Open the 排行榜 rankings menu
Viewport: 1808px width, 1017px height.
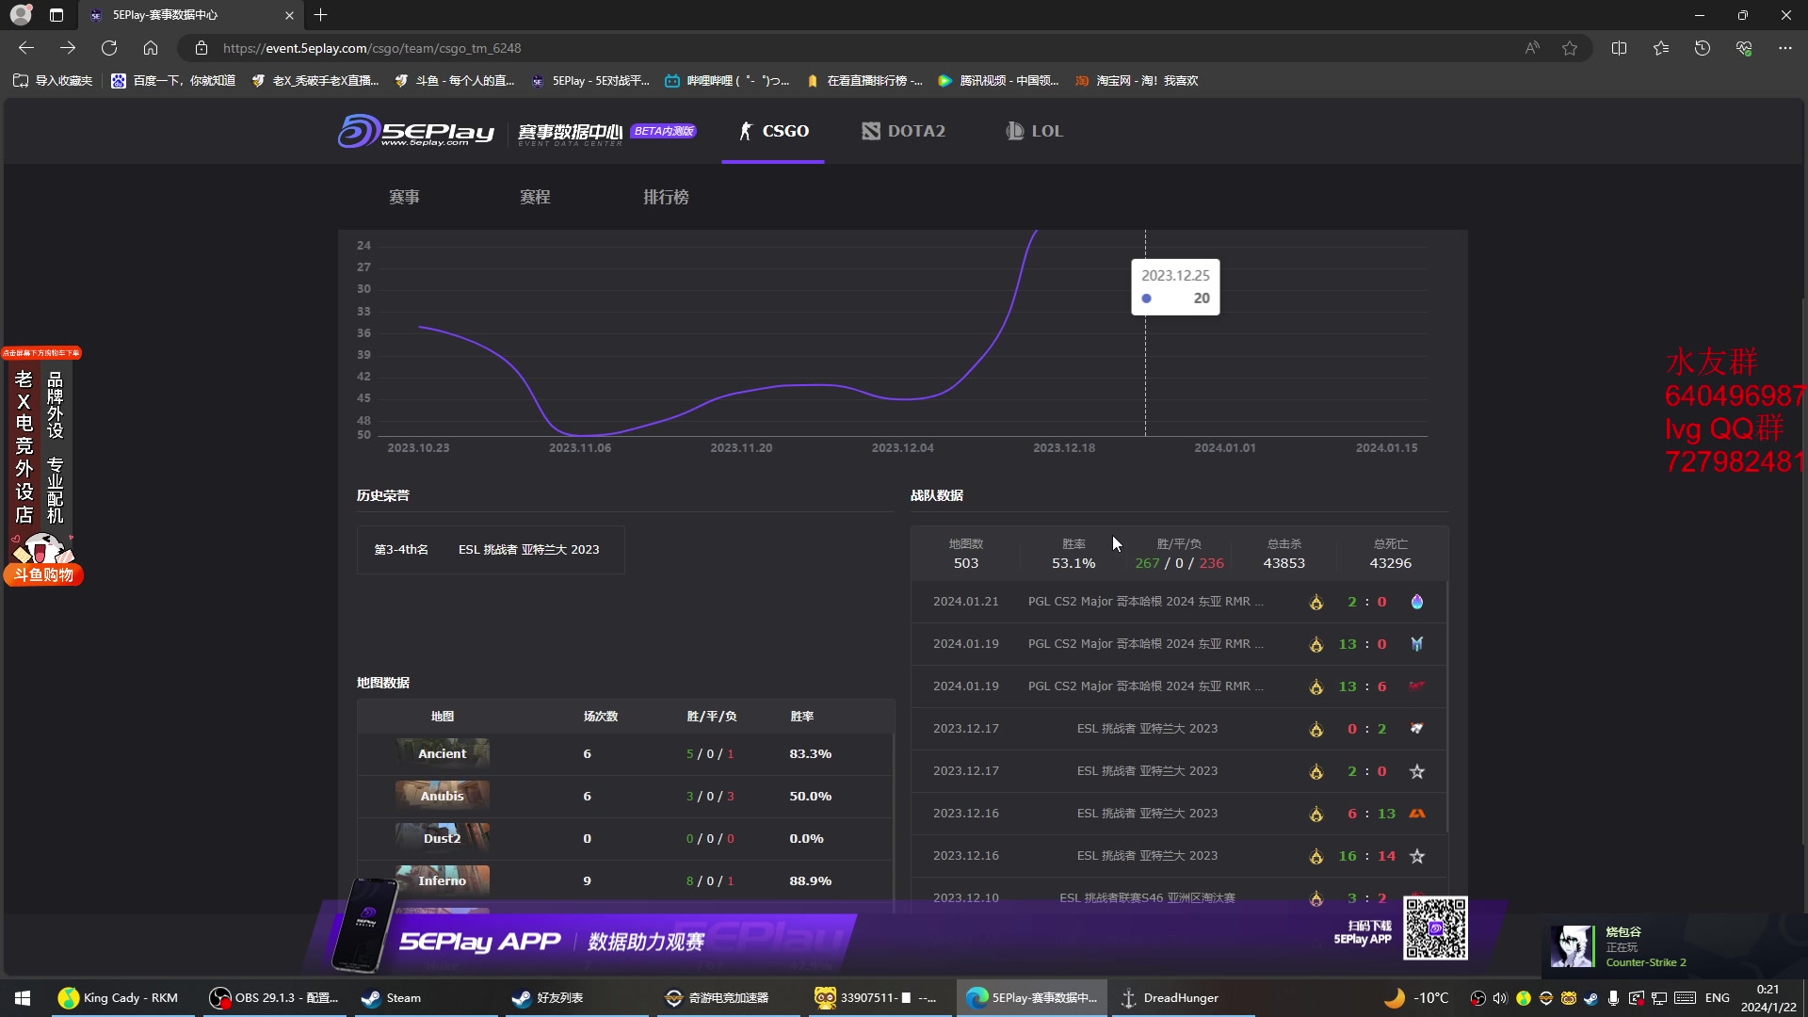[666, 197]
